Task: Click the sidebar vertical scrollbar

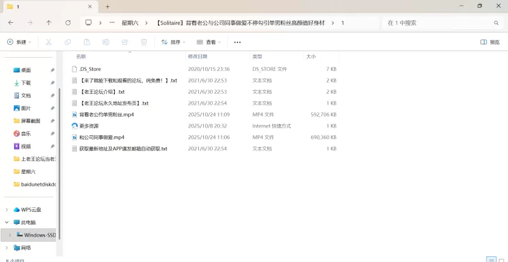Action: tap(60, 164)
